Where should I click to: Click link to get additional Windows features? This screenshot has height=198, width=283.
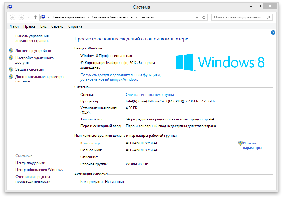tap(120, 77)
